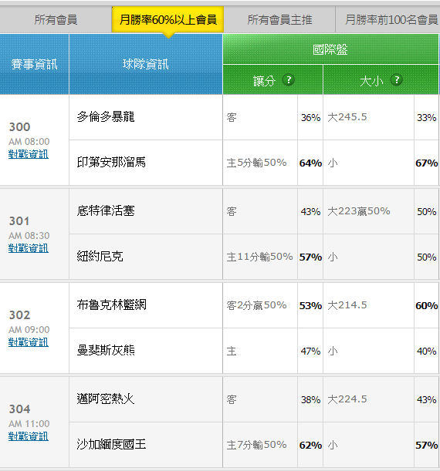440x471 pixels.
Task: Open 對戰資訊 link for game 302
Action: click(x=29, y=342)
